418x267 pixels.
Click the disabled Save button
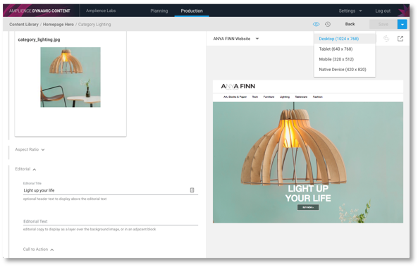click(383, 24)
